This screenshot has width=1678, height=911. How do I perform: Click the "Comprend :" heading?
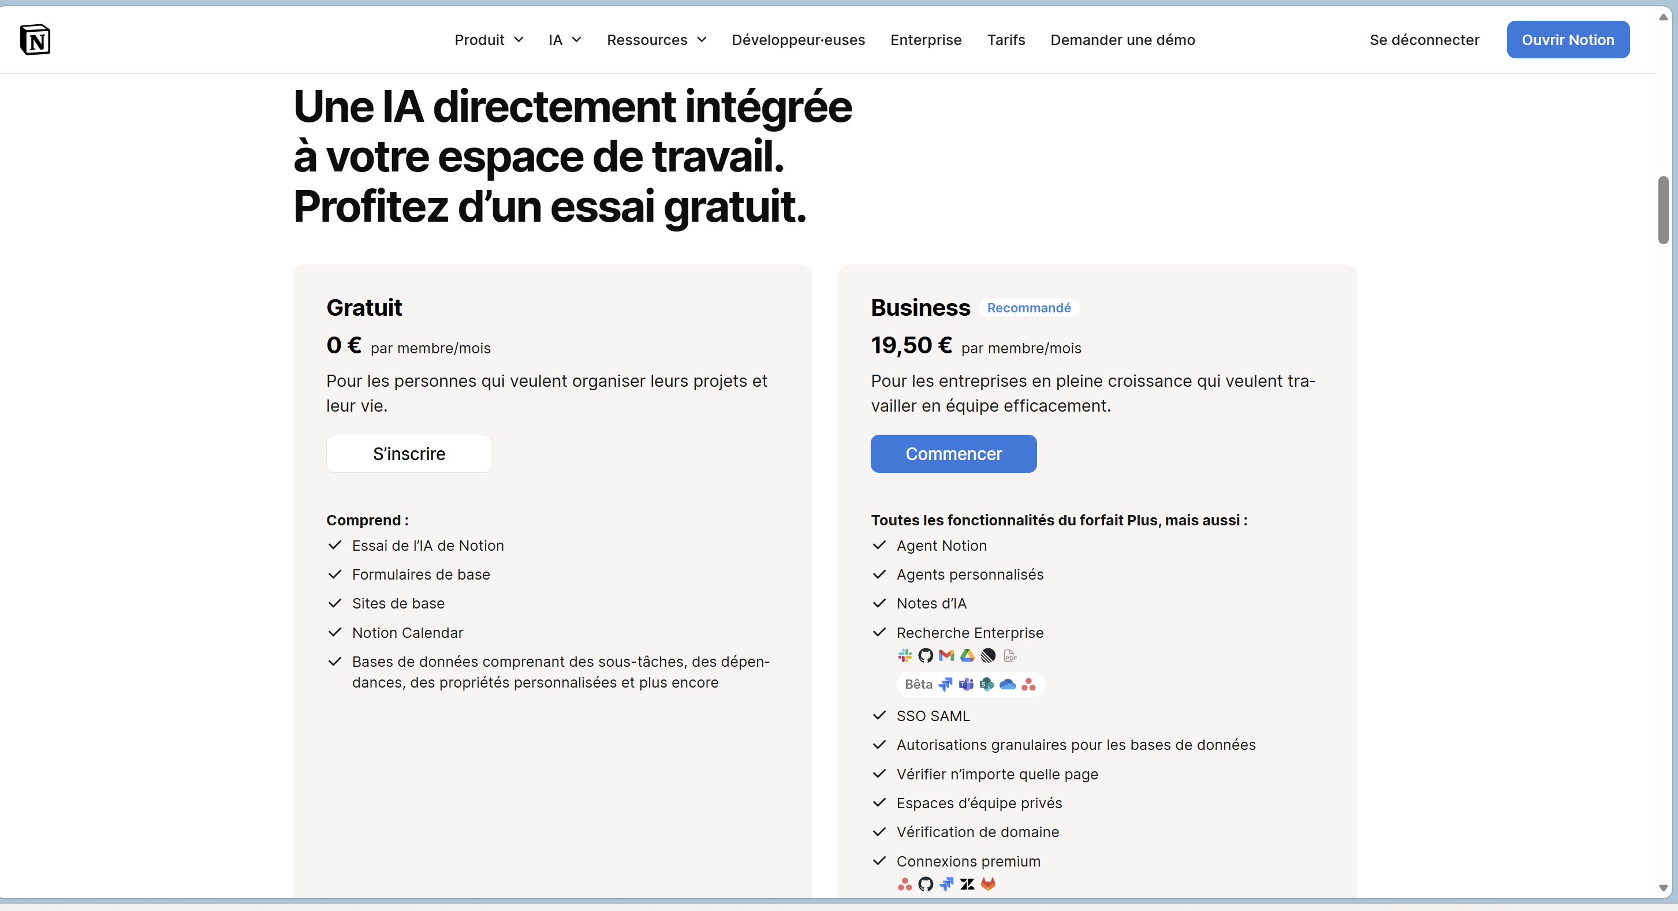[367, 520]
